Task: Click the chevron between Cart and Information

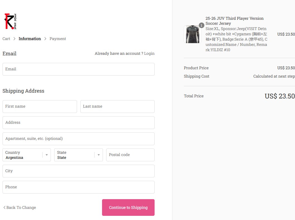Action: click(14, 39)
